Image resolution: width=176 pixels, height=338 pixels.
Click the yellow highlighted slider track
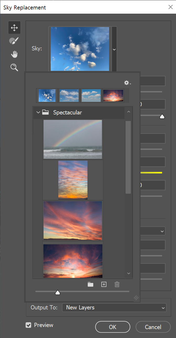151,173
